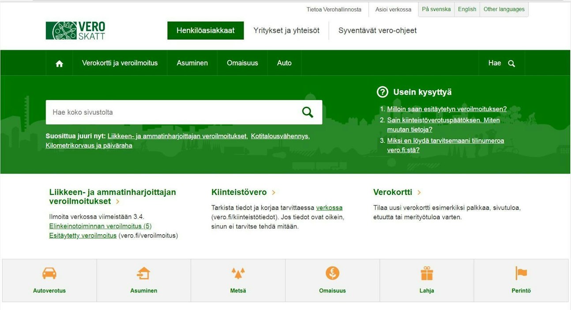Click the verkossa link under Kiinteistövero
This screenshot has height=310, width=571.
pyautogui.click(x=329, y=208)
